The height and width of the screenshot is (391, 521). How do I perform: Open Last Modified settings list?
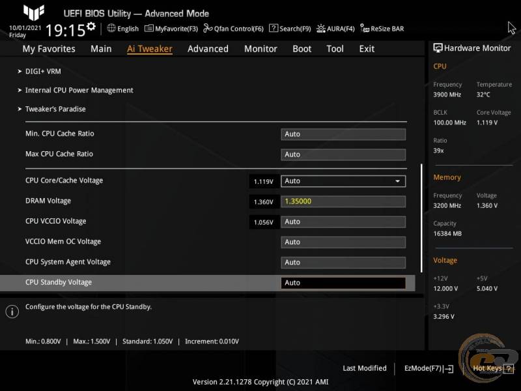pyautogui.click(x=365, y=368)
